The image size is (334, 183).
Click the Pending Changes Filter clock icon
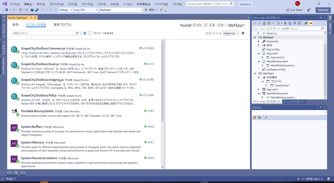278,23
